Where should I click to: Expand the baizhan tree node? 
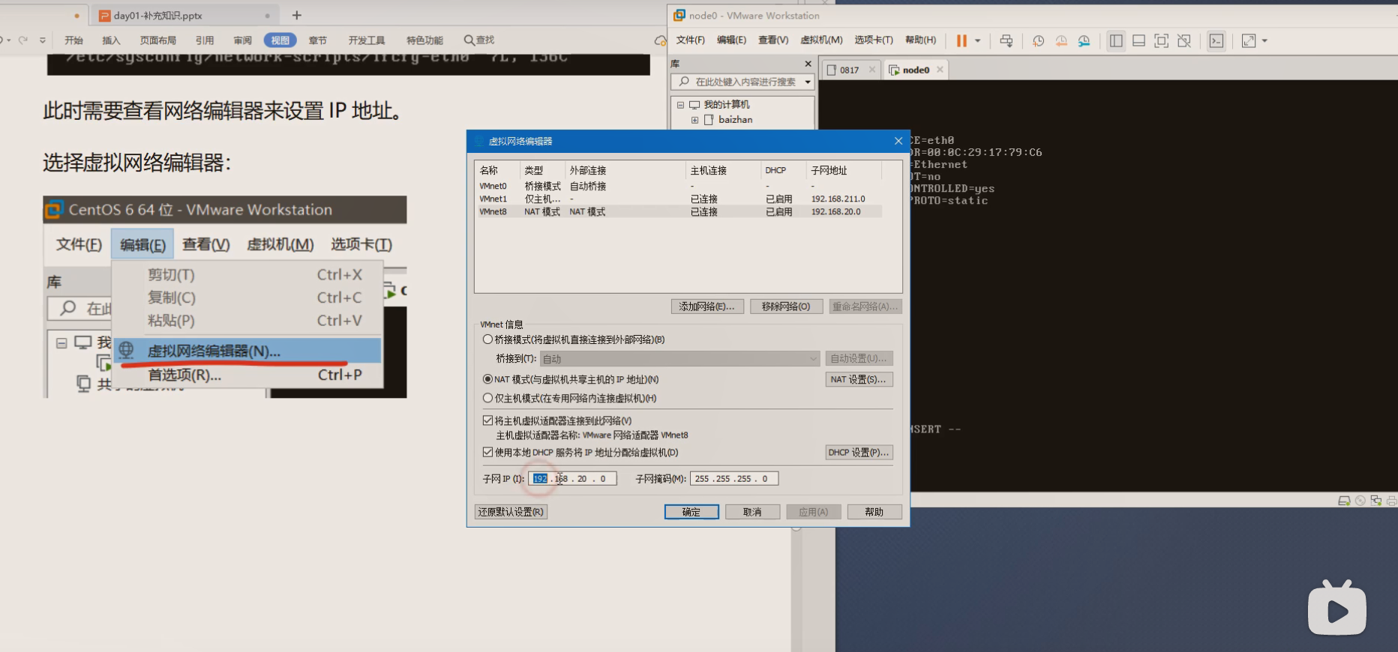click(x=694, y=120)
